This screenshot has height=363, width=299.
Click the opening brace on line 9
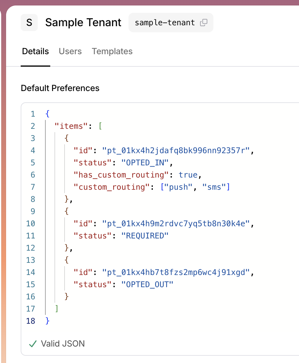click(x=67, y=211)
